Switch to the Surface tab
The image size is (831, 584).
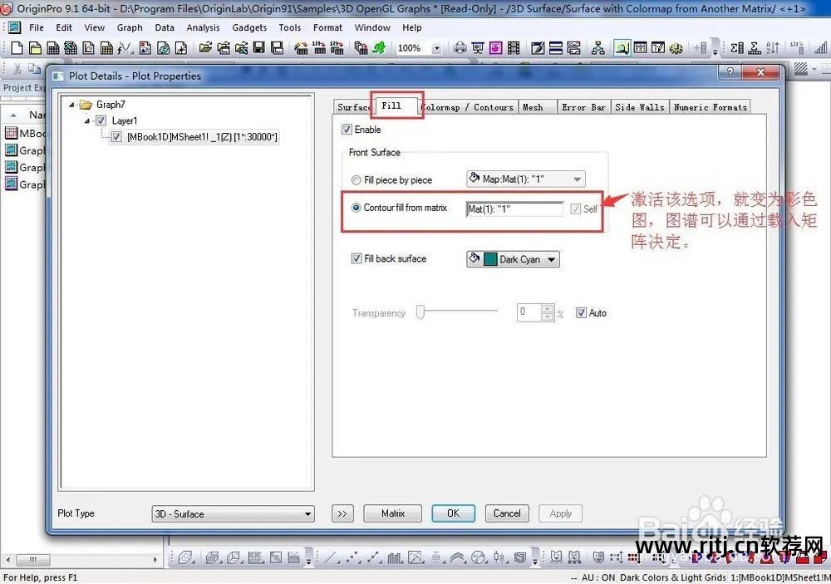coord(353,107)
